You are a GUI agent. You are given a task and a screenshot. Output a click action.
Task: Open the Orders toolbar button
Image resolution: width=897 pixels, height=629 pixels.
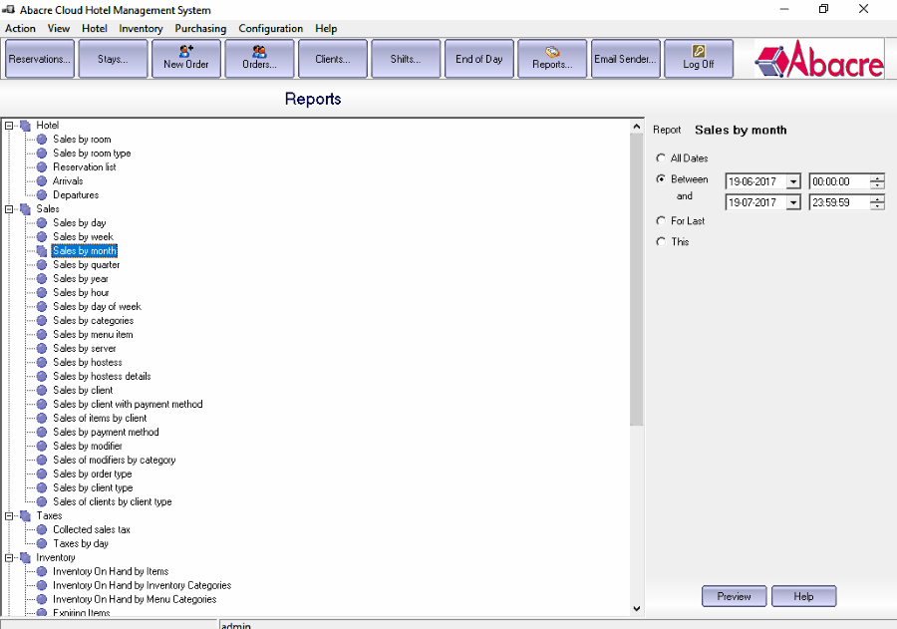(x=259, y=59)
